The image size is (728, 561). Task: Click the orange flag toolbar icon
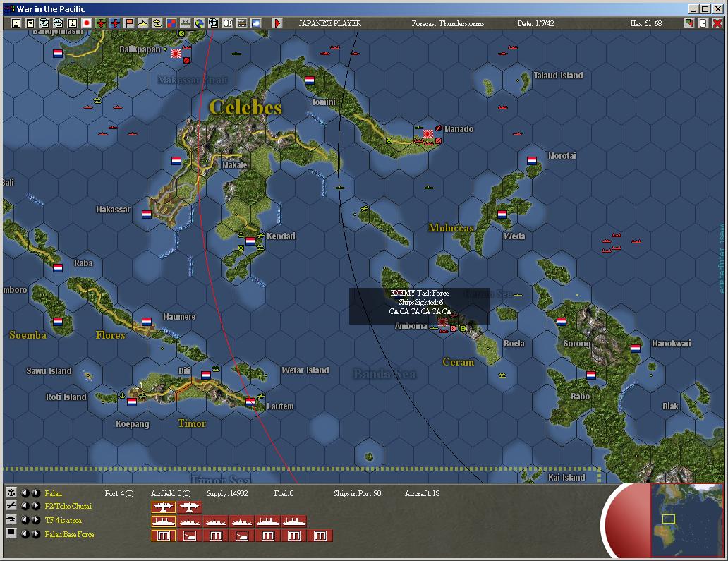tap(129, 23)
